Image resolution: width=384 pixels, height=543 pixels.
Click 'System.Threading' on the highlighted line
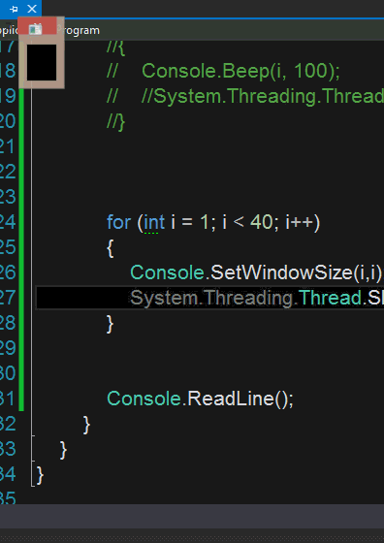click(212, 298)
